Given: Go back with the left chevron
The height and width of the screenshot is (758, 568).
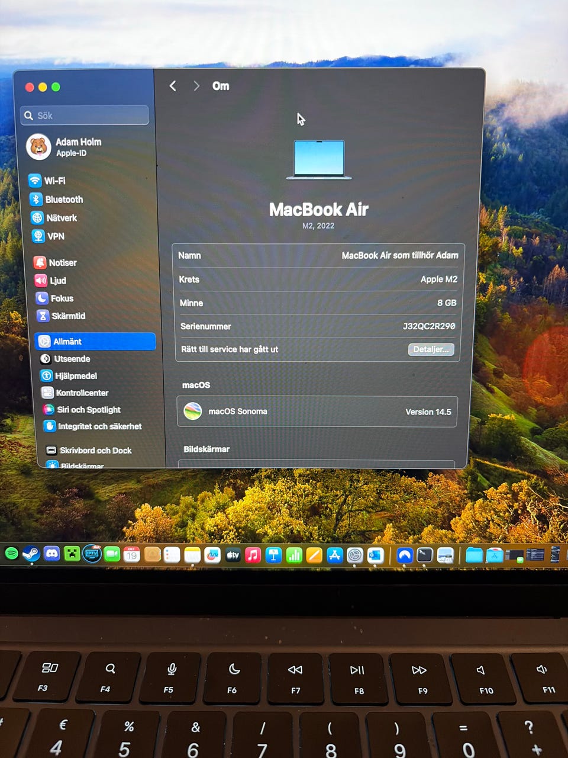Looking at the screenshot, I should coord(173,86).
